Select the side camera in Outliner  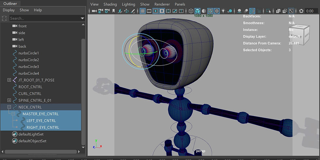tap(22, 33)
